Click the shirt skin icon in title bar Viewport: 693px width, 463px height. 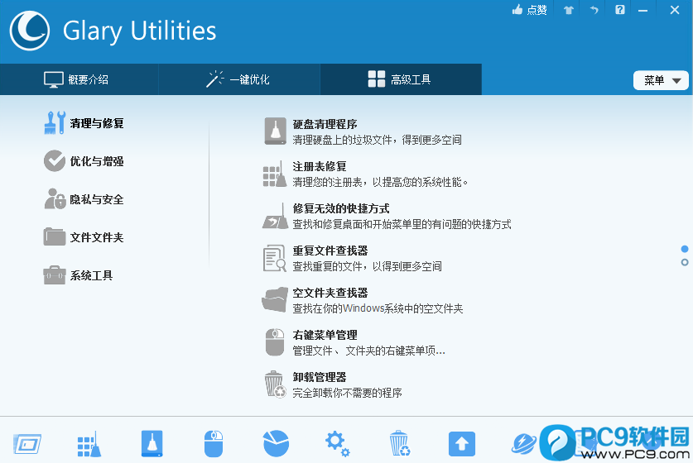[x=568, y=10]
